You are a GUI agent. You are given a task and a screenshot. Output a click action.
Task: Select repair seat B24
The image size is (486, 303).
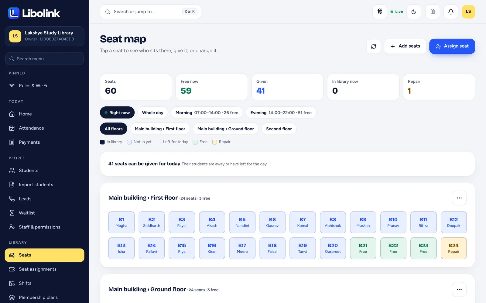[453, 248]
